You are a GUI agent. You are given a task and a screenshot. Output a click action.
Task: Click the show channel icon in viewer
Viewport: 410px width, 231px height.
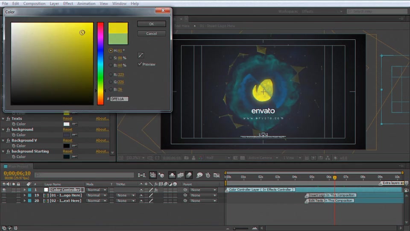200,158
